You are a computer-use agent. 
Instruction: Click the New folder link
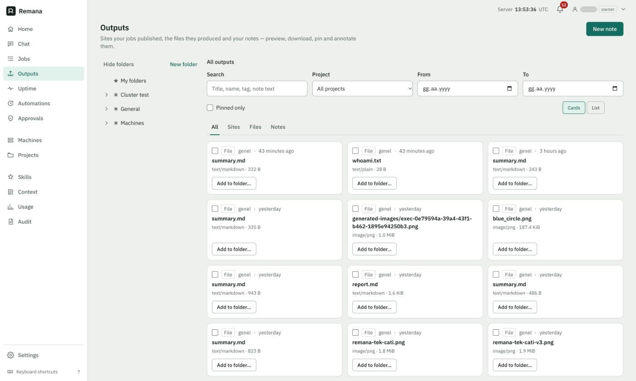pyautogui.click(x=183, y=64)
